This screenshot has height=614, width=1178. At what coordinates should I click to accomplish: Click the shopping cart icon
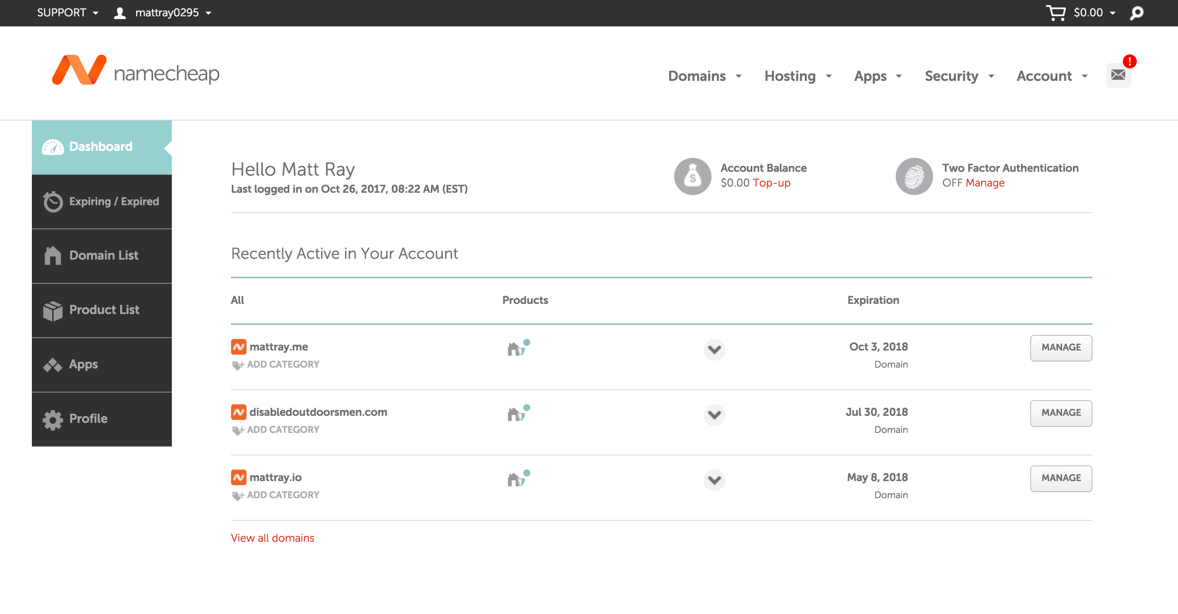pyautogui.click(x=1056, y=13)
